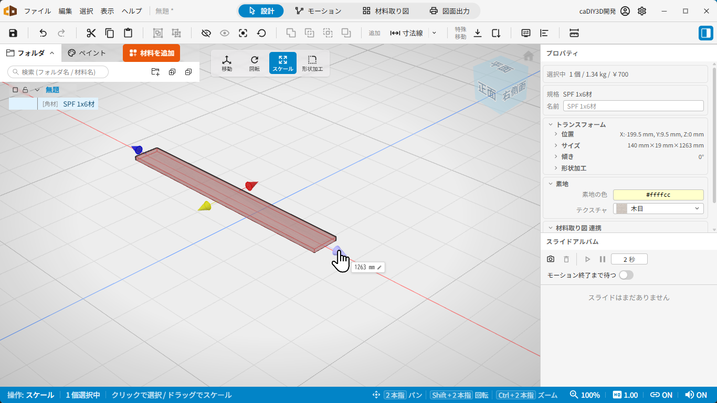717x403 pixels.
Task: Click the 素地の色 #ffffcc swatch
Action: 658,195
